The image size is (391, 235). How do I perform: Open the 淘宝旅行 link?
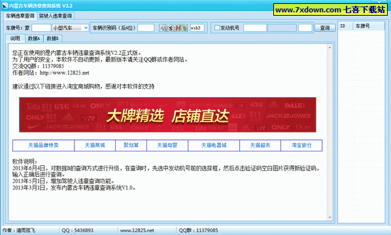point(301,146)
